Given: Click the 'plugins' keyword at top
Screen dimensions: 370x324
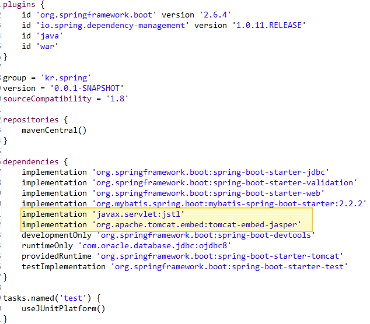Looking at the screenshot, I should pos(19,5).
